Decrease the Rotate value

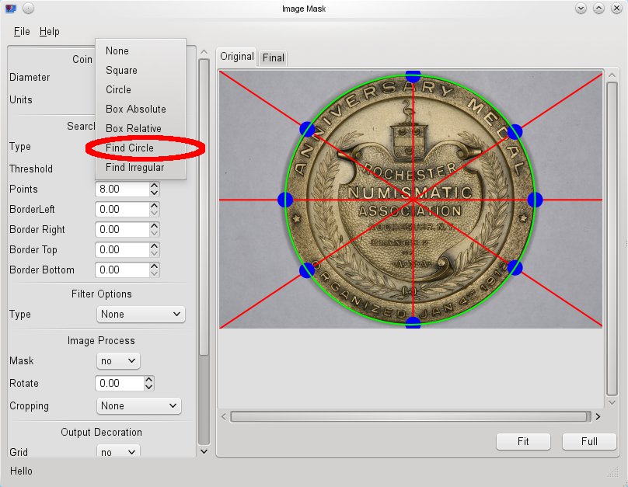point(148,387)
